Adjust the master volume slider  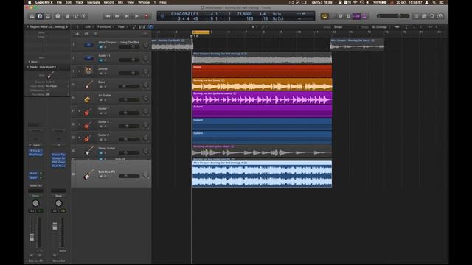click(393, 16)
